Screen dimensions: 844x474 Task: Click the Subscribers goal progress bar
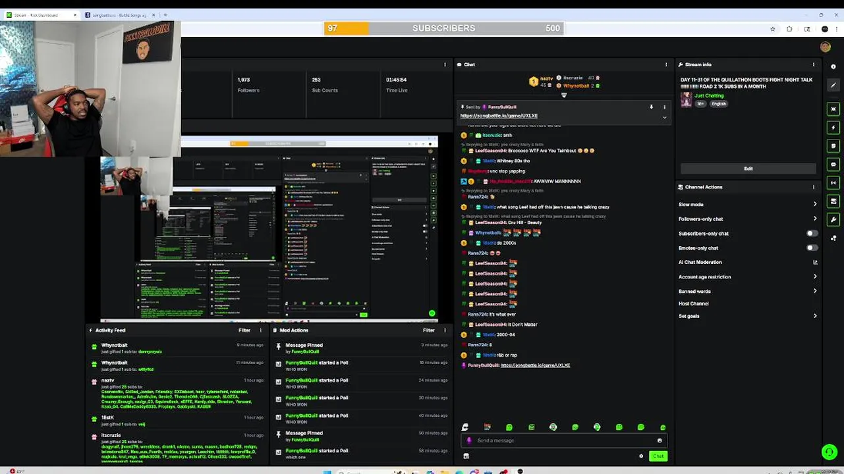443,28
